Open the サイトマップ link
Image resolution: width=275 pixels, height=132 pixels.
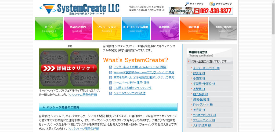(x=196, y=4)
